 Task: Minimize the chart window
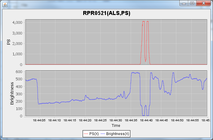click(184, 3)
